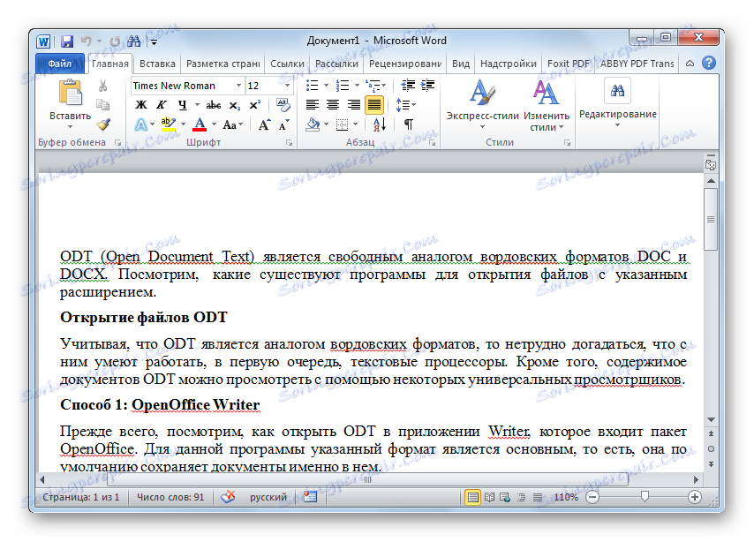Click the Copy icon in clipboard group

[x=102, y=105]
